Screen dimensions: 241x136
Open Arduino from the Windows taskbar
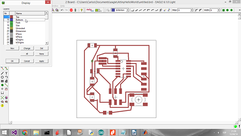click(101, 132)
